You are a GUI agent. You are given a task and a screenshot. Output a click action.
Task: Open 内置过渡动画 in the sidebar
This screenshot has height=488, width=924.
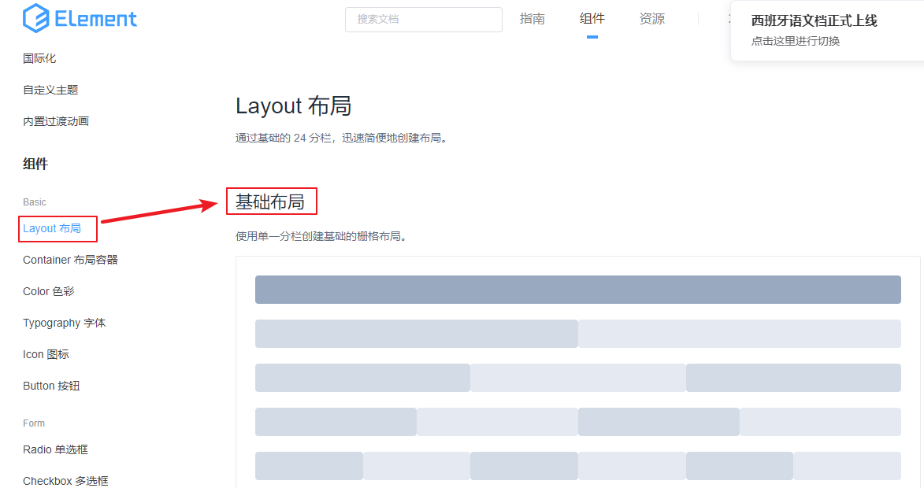click(x=56, y=121)
